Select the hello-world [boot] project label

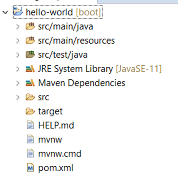(63, 12)
